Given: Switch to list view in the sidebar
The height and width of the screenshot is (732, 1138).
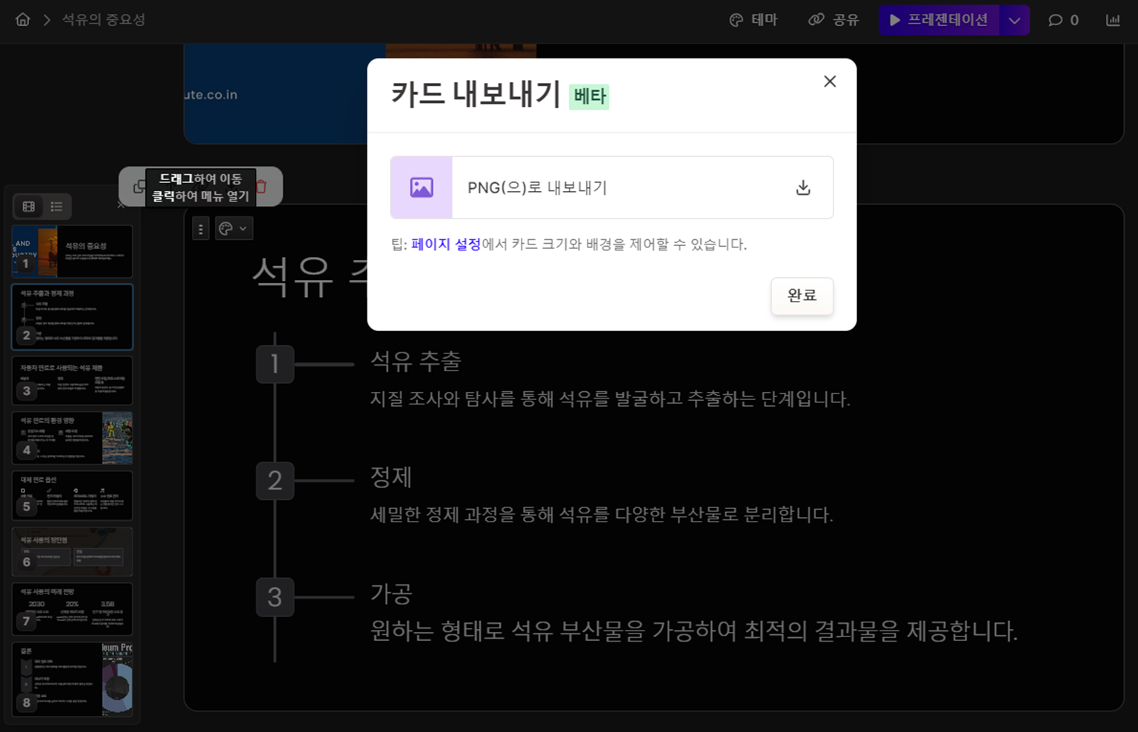Looking at the screenshot, I should pos(56,207).
